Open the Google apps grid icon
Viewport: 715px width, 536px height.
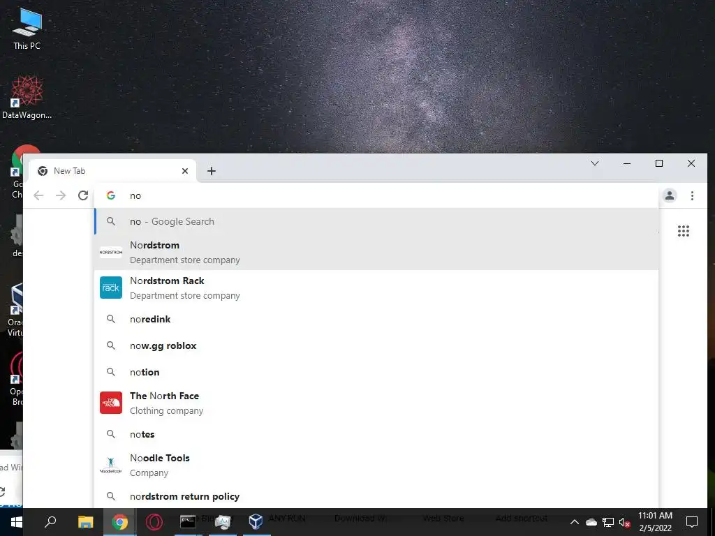[683, 231]
